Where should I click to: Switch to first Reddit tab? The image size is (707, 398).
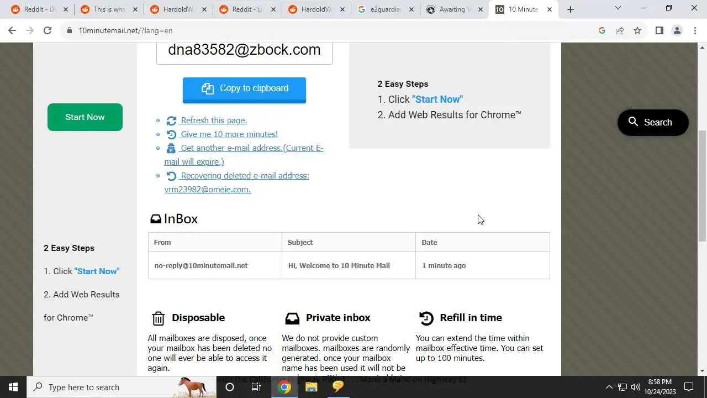coord(39,9)
